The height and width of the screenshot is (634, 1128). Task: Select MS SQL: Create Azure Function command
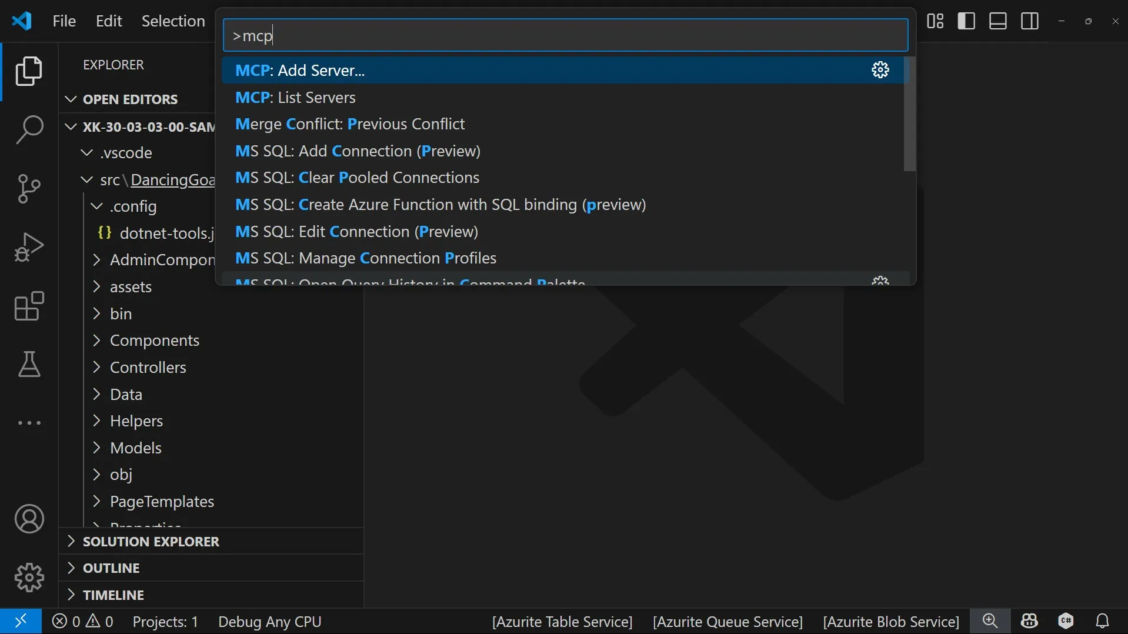coord(563,205)
